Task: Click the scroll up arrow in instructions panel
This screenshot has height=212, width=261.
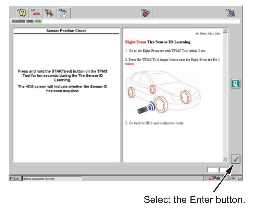Action: 225,31
